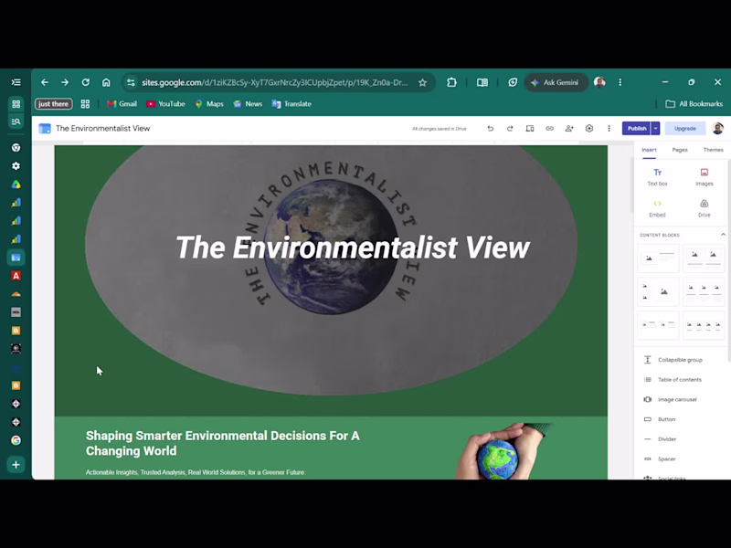Image resolution: width=731 pixels, height=548 pixels.
Task: Insert a file from Drive
Action: click(x=704, y=208)
